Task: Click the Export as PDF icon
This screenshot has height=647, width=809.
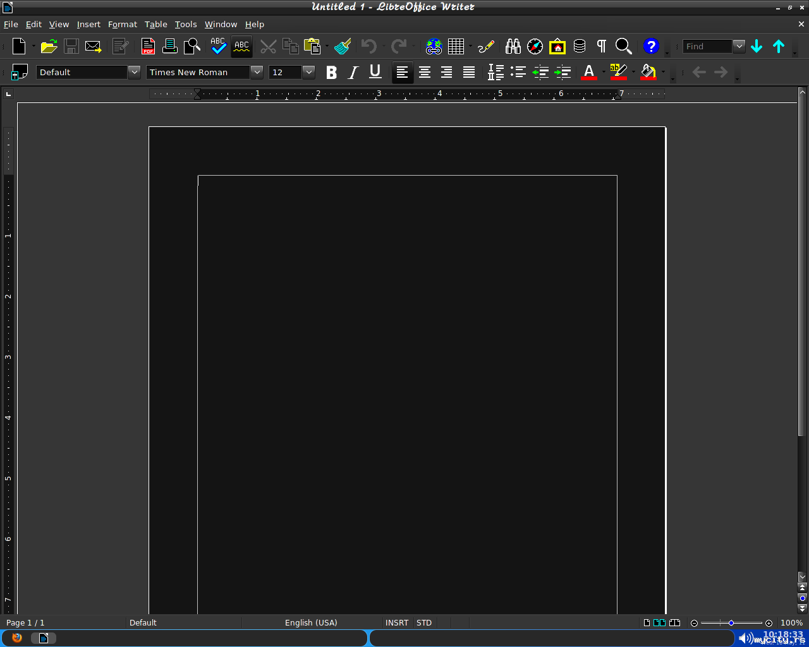Action: pos(148,46)
